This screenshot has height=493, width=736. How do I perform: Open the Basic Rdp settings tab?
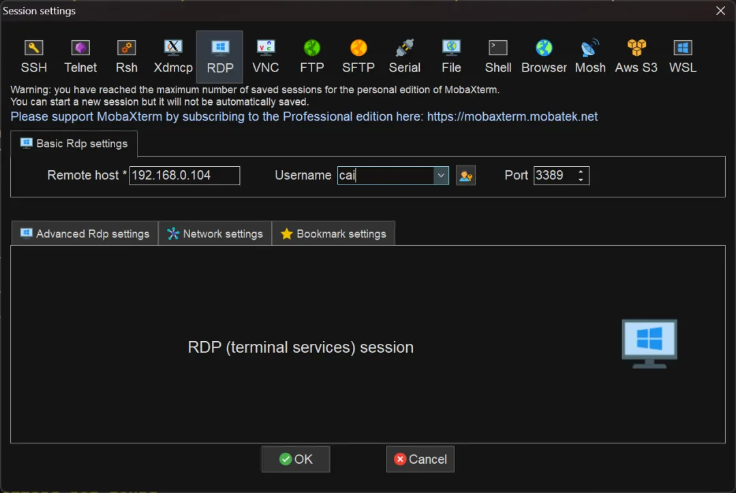coord(74,144)
